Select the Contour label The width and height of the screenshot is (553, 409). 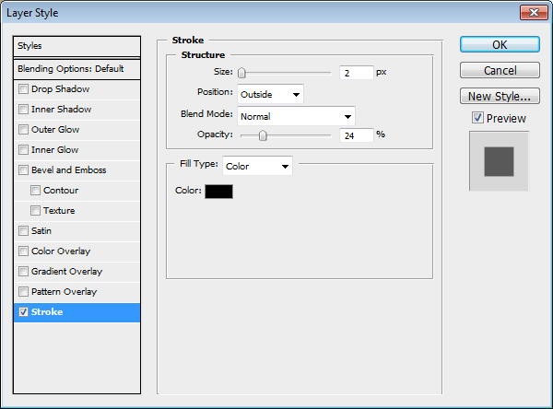click(x=61, y=191)
